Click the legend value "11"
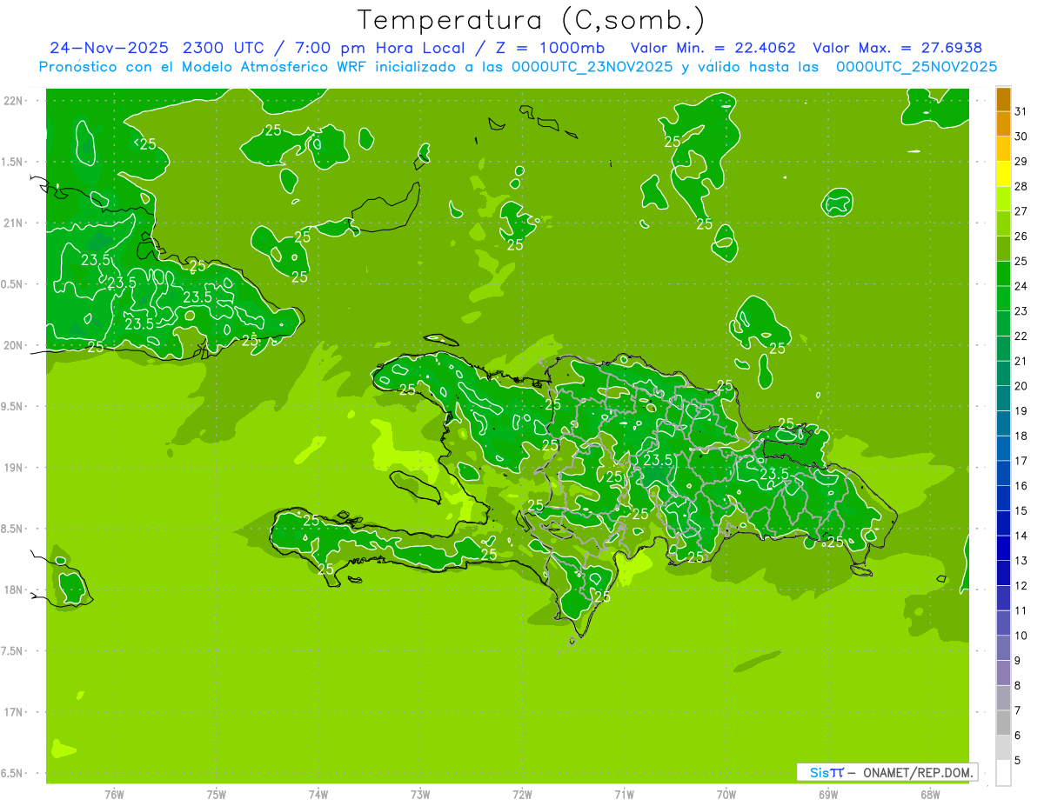This screenshot has width=1044, height=806. click(x=1021, y=610)
